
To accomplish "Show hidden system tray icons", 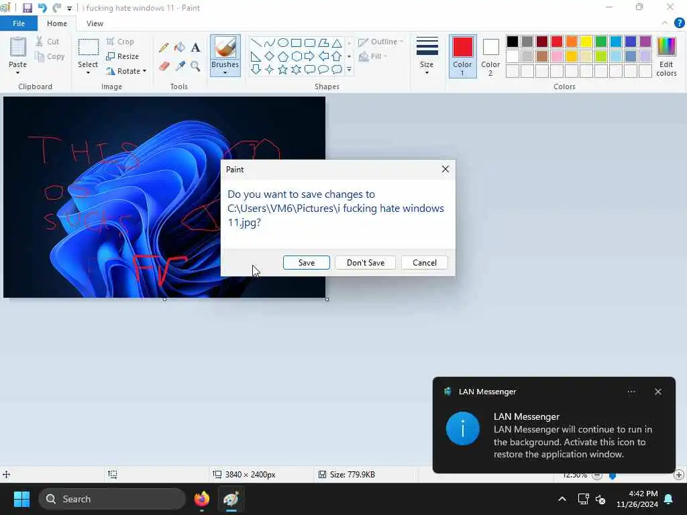I will [x=562, y=499].
